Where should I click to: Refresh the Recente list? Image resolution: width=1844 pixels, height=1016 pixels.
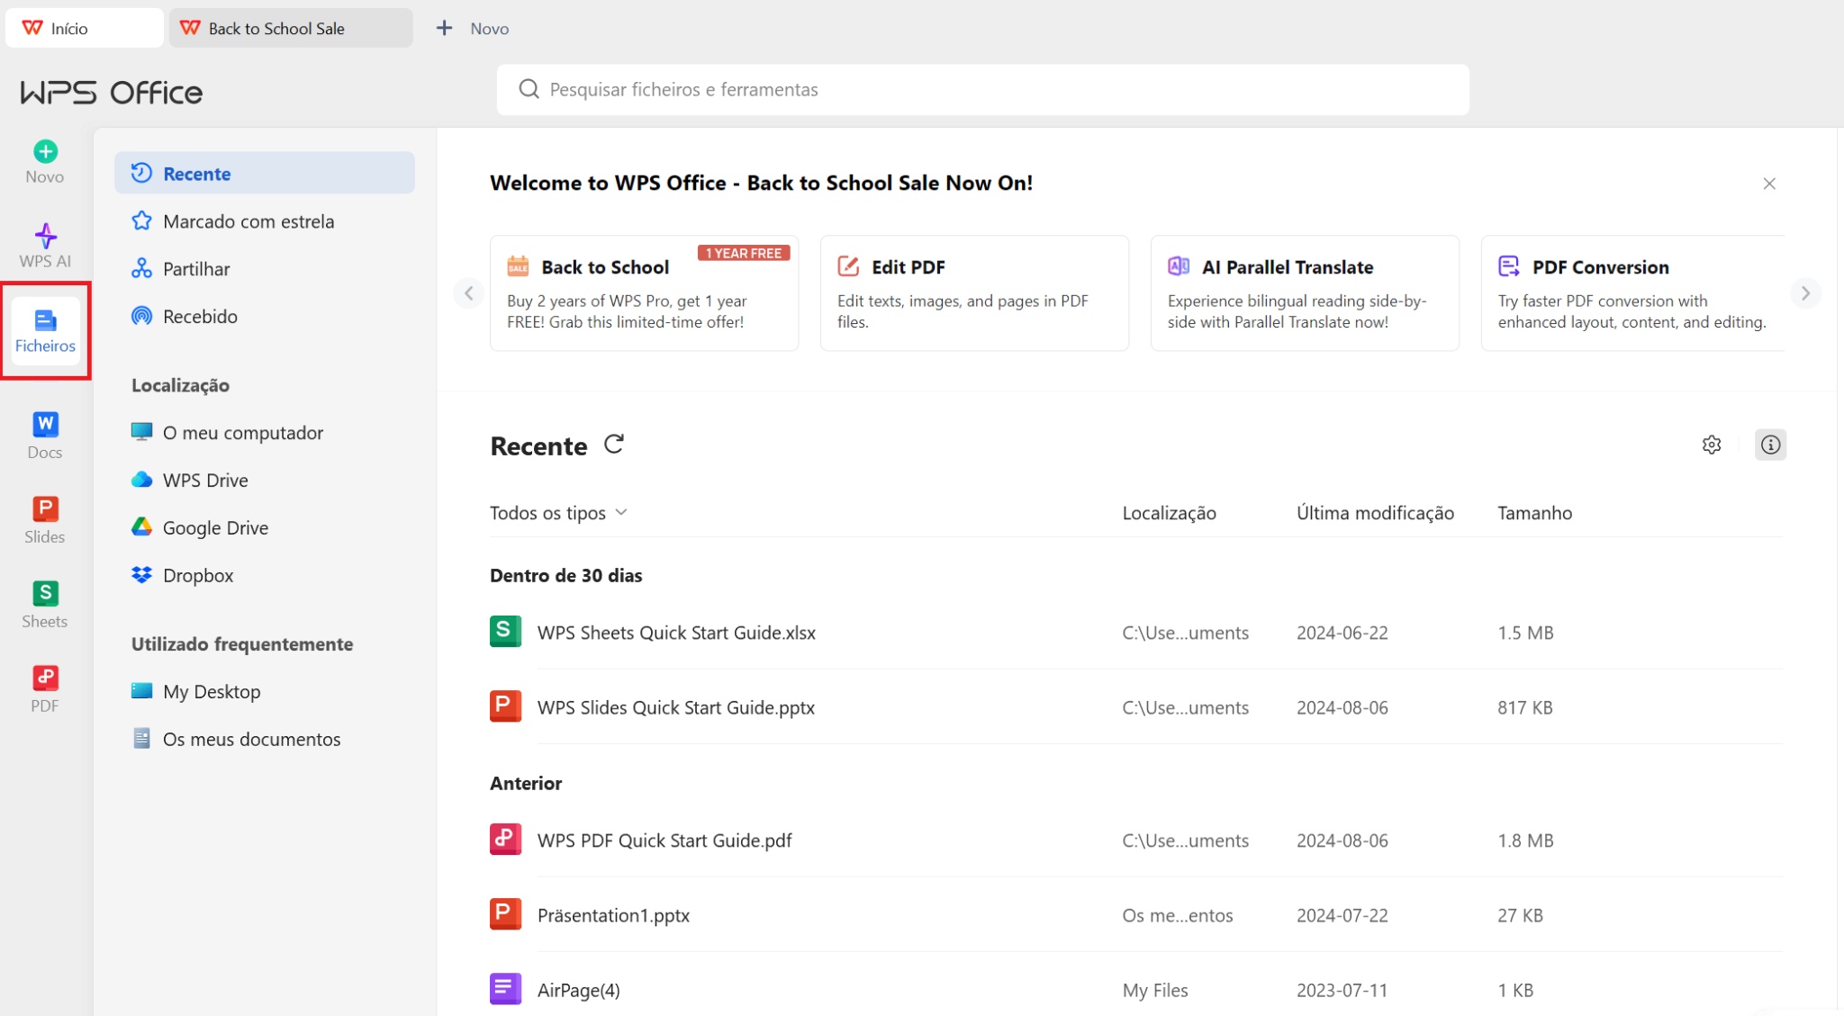pyautogui.click(x=614, y=445)
